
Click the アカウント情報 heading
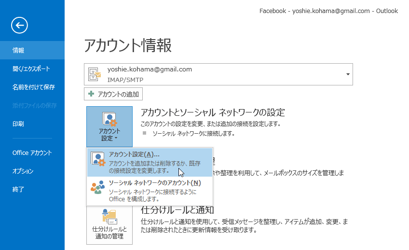(128, 45)
